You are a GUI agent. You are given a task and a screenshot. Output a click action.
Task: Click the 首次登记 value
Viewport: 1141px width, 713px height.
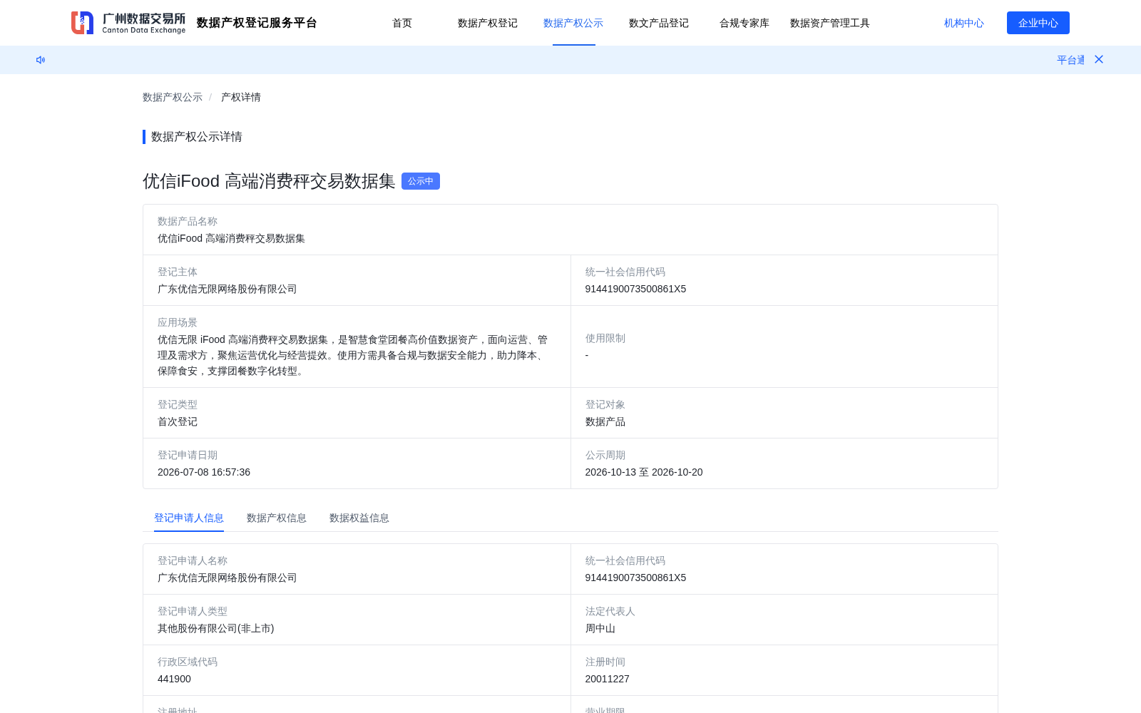point(178,421)
